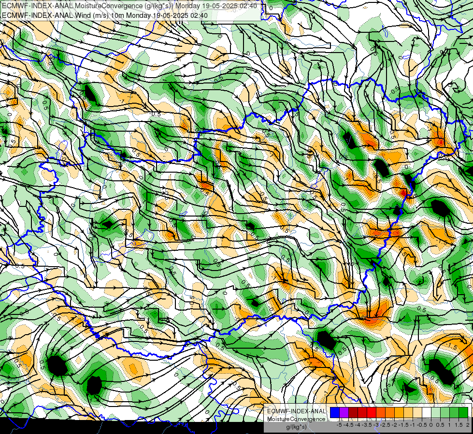473x434 pixels.
Task: Click the title line "ECMWF-INDEX-ANAL Wind (m/s) 10m Monday 19-05-2025 02:40"
Action: point(105,15)
